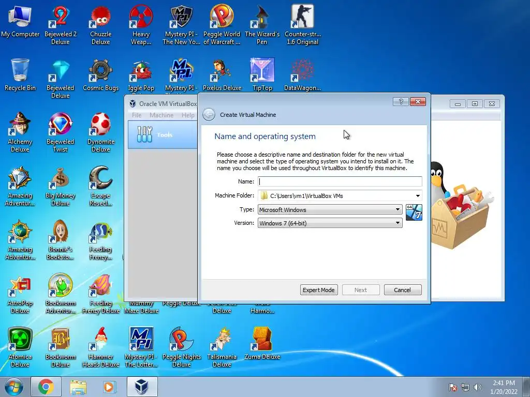Open Windows Explorer from taskbar
This screenshot has height=397, width=530.
click(78, 387)
